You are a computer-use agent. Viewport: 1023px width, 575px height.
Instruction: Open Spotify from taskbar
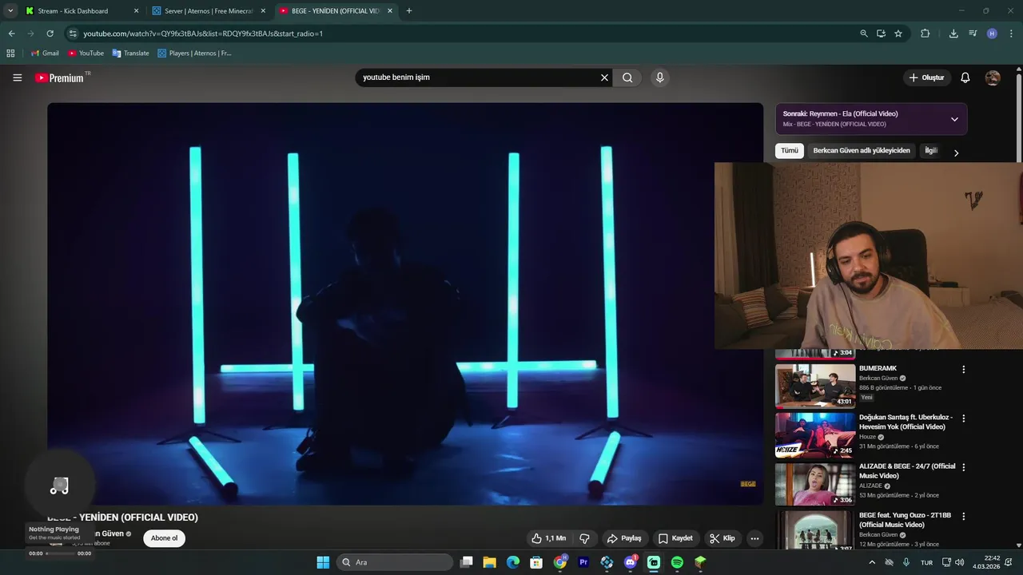677,562
